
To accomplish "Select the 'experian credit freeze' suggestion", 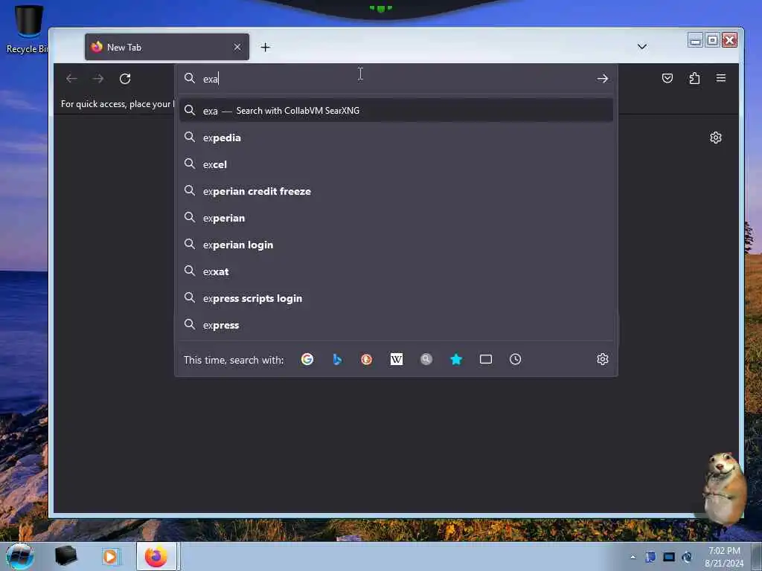I will (x=396, y=191).
